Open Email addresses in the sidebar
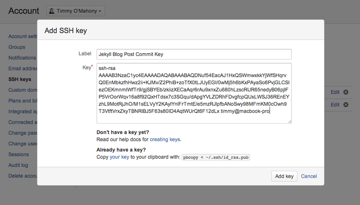 tap(23, 68)
